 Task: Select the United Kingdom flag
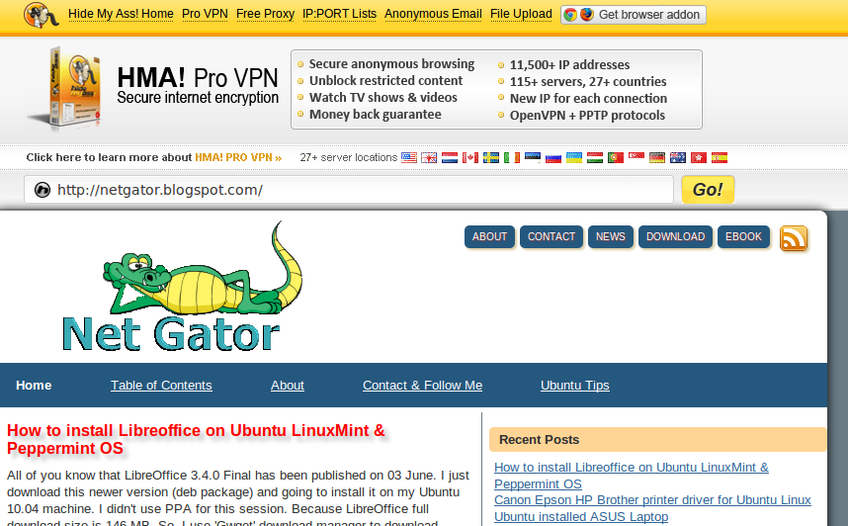point(429,157)
